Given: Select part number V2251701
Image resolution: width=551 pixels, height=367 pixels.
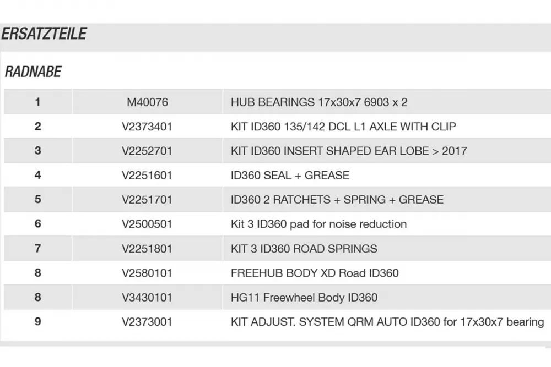Looking at the screenshot, I should click(x=147, y=199).
